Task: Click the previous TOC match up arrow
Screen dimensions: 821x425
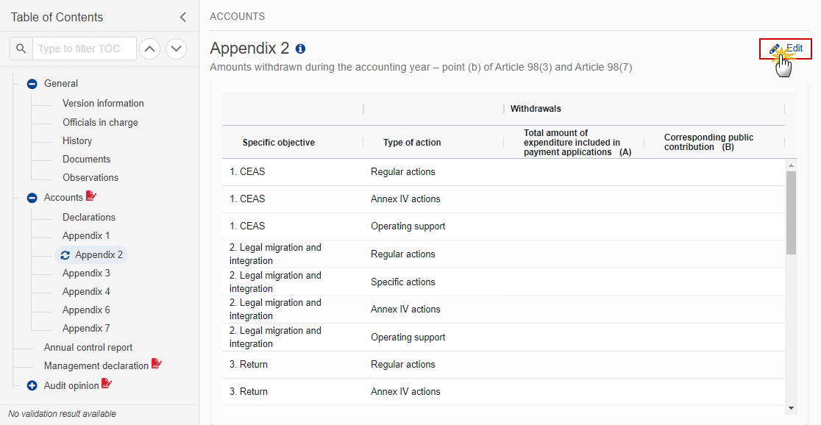Action: pyautogui.click(x=150, y=49)
